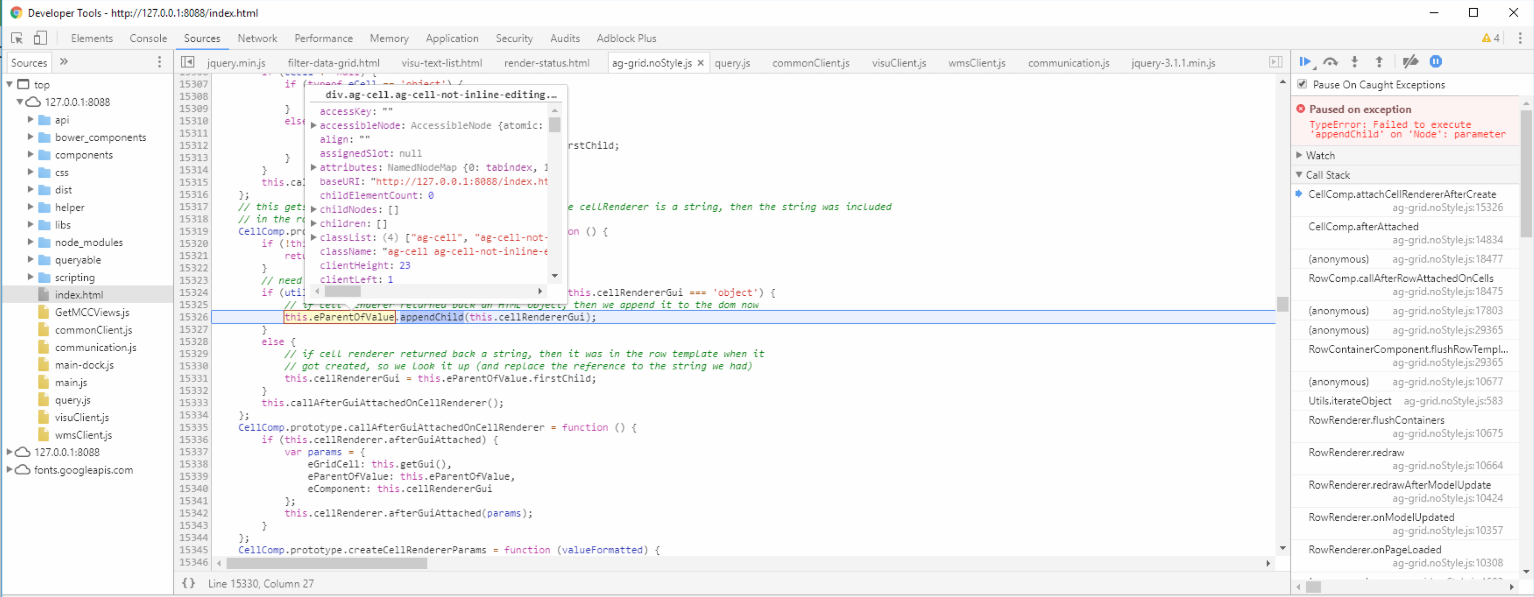The image size is (1534, 597).
Task: Click the inspect element picker icon
Action: [x=17, y=38]
